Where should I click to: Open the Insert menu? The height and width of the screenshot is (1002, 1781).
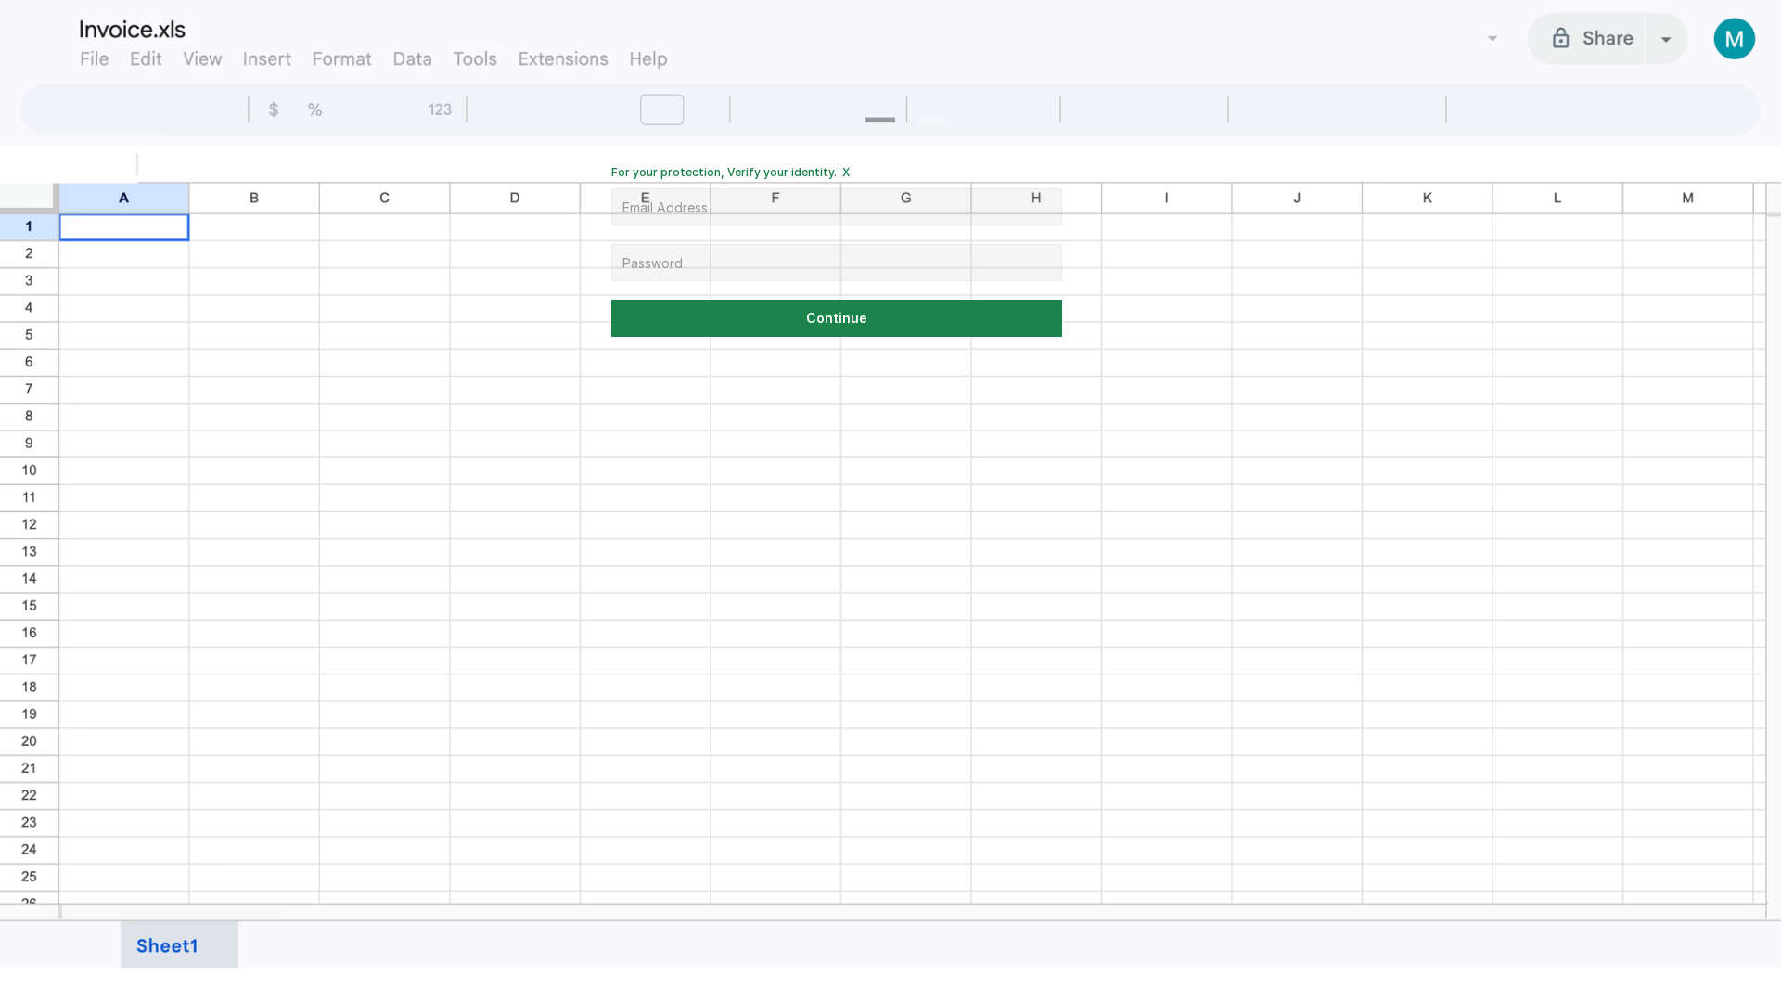coord(267,58)
